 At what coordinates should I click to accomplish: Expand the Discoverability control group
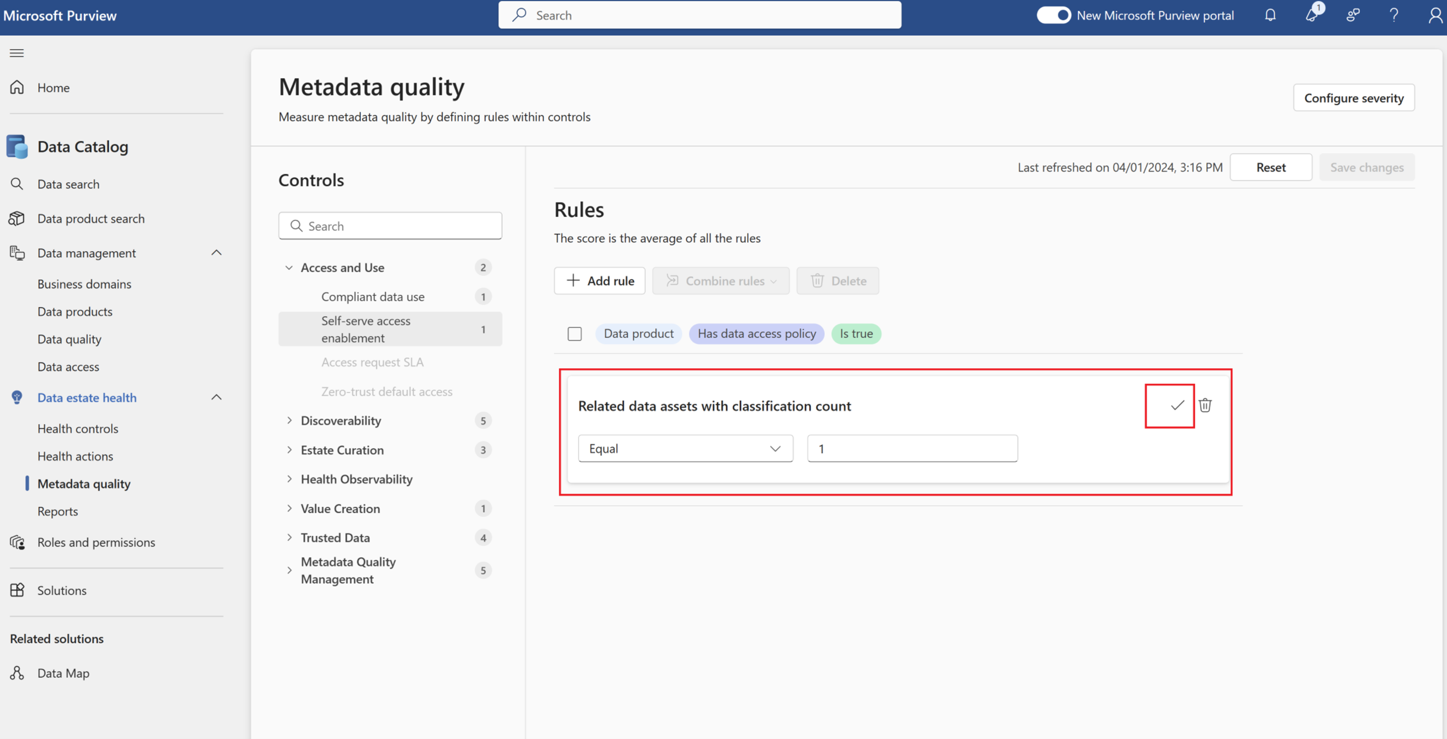[289, 420]
